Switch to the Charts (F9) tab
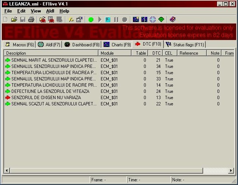This screenshot has height=185, width=238. [x=117, y=44]
